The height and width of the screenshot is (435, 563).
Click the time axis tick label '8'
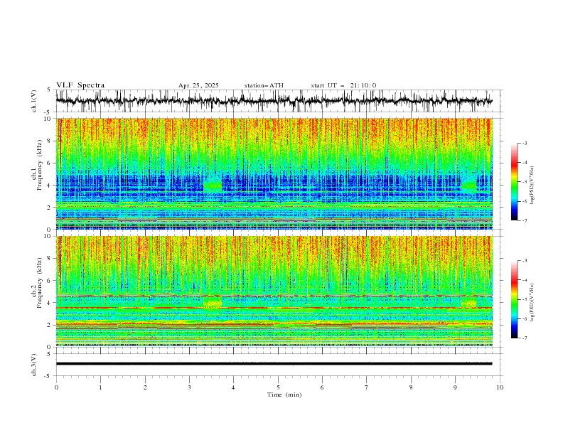coord(411,387)
